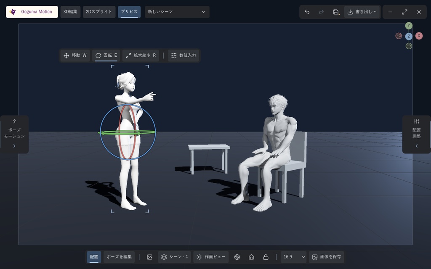The height and width of the screenshot is (269, 431).
Task: Toggle the 作画ビュー drawing view
Action: coord(211,257)
